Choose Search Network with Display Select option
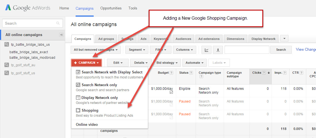The width and height of the screenshot is (316, 138). [110, 75]
